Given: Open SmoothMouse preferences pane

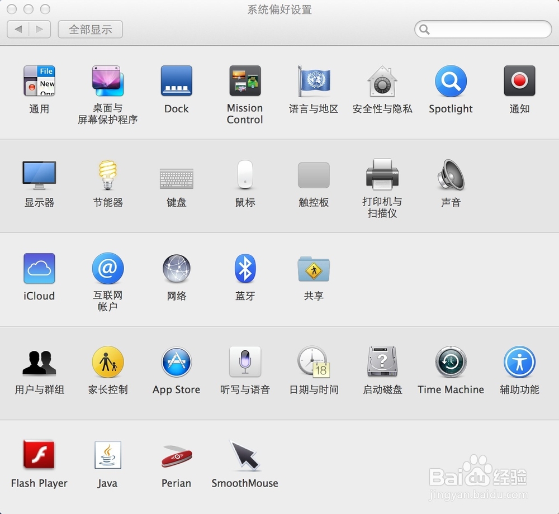Looking at the screenshot, I should coord(245,455).
